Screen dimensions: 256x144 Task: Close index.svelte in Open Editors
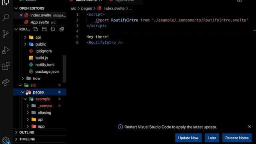[x=21, y=15]
